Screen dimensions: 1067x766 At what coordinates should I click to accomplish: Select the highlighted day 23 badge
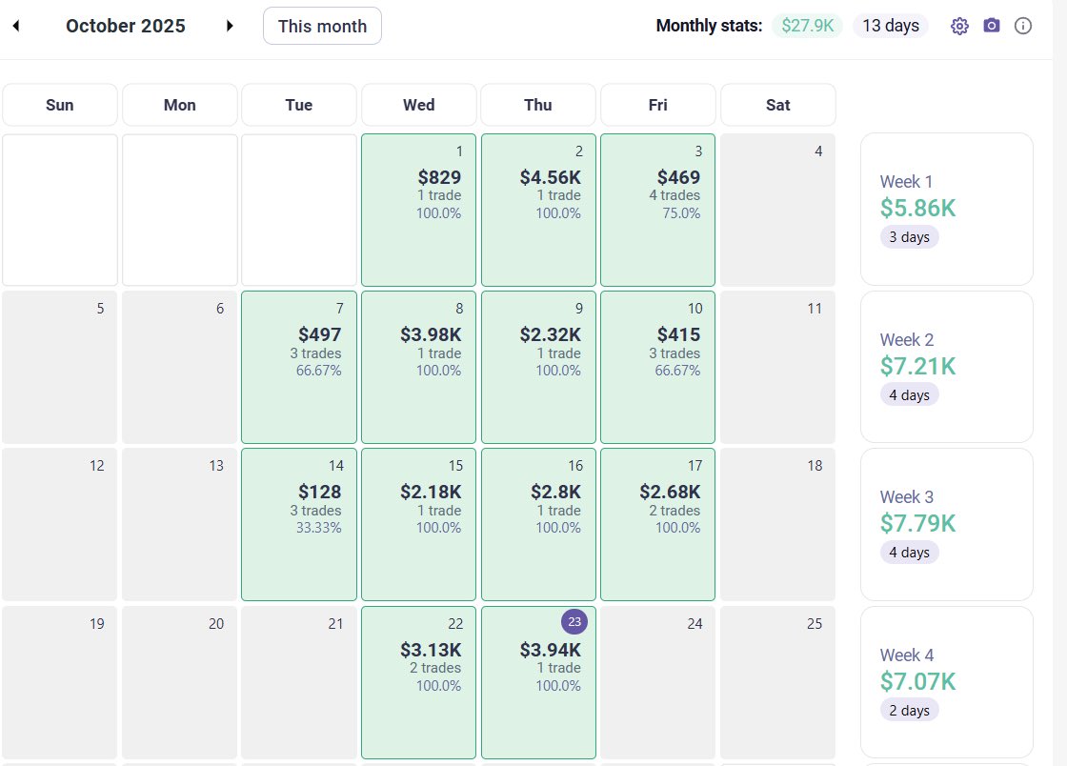(574, 621)
